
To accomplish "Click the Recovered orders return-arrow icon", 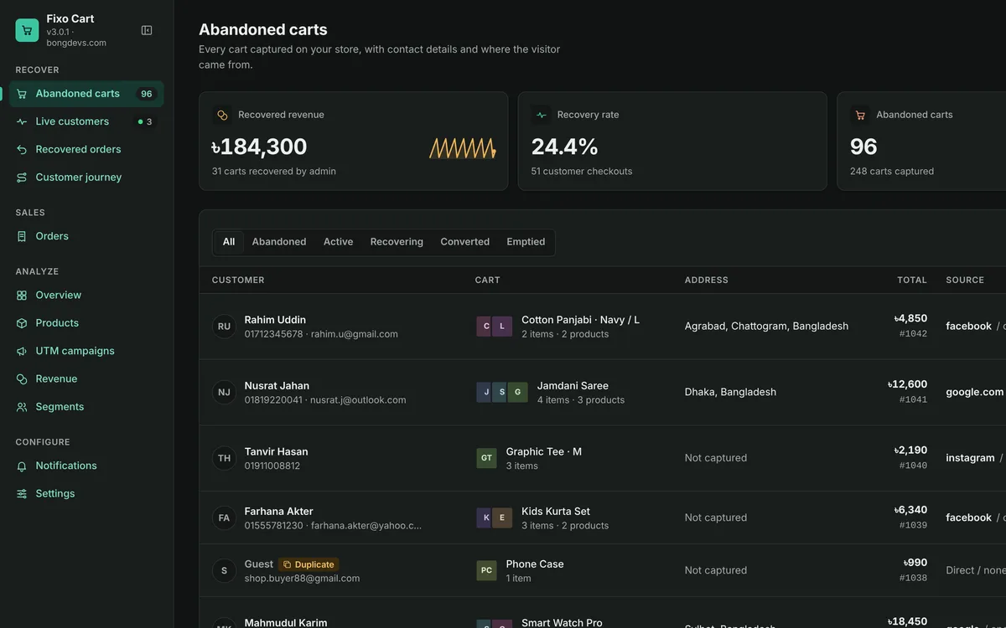I will (x=22, y=149).
